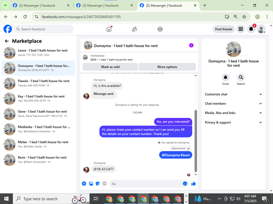Screen dimensions: 273x204
Task: Open the Windows Start button
Action: (x=7, y=199)
